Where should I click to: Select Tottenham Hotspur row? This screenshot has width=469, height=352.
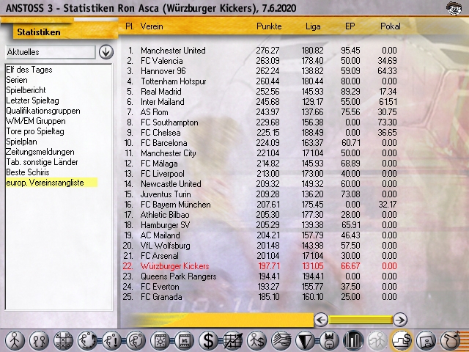tap(260, 81)
